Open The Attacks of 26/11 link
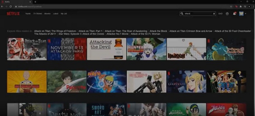255x116 pixels. tap(45, 34)
